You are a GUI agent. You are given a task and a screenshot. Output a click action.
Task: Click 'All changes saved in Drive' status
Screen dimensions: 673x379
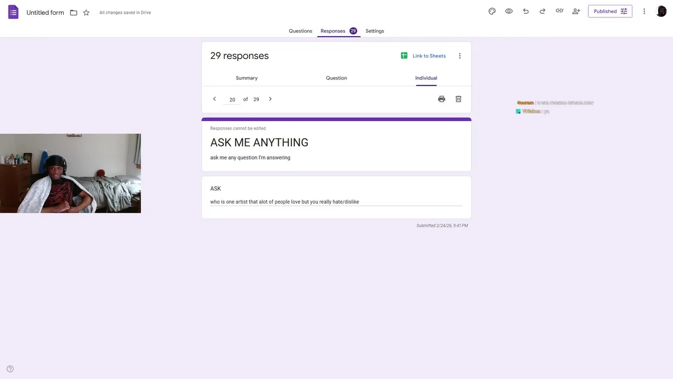[125, 13]
